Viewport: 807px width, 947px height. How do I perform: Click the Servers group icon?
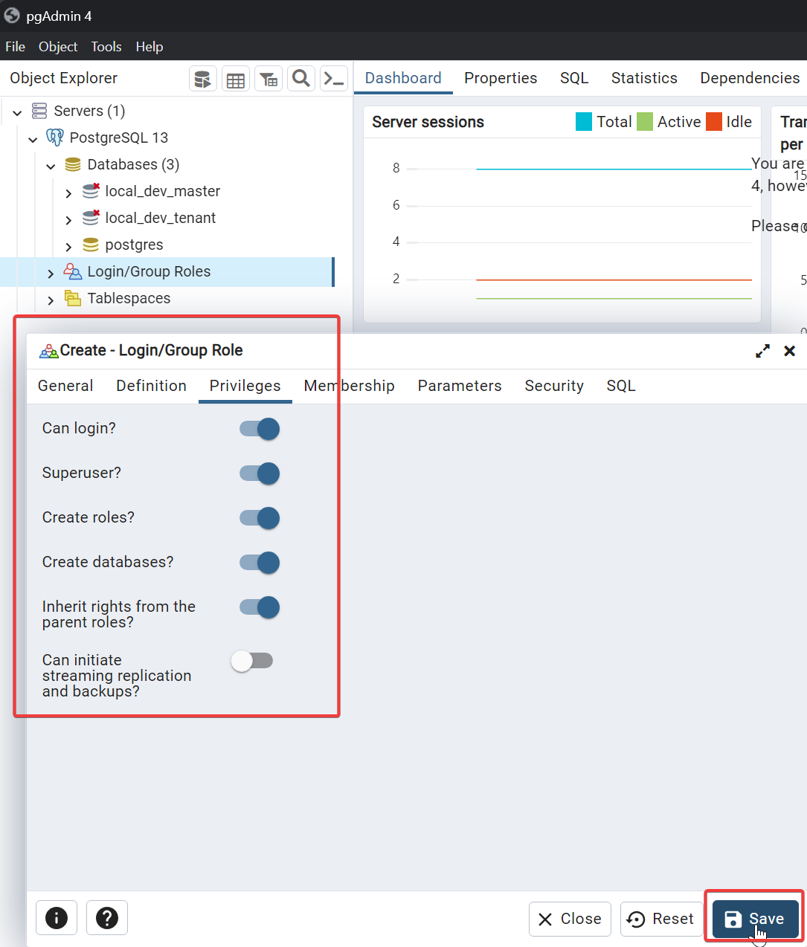(x=39, y=111)
